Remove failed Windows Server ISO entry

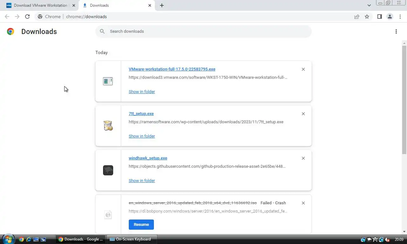[x=303, y=203]
